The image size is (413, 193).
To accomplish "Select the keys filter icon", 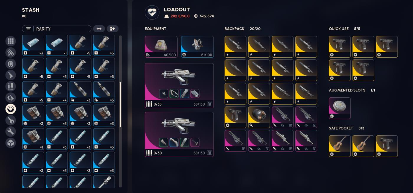I will pos(11,120).
